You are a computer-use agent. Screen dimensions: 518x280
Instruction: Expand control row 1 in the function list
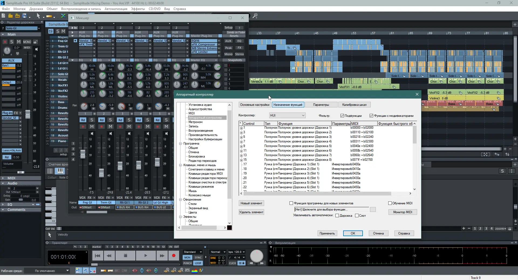tap(241, 128)
